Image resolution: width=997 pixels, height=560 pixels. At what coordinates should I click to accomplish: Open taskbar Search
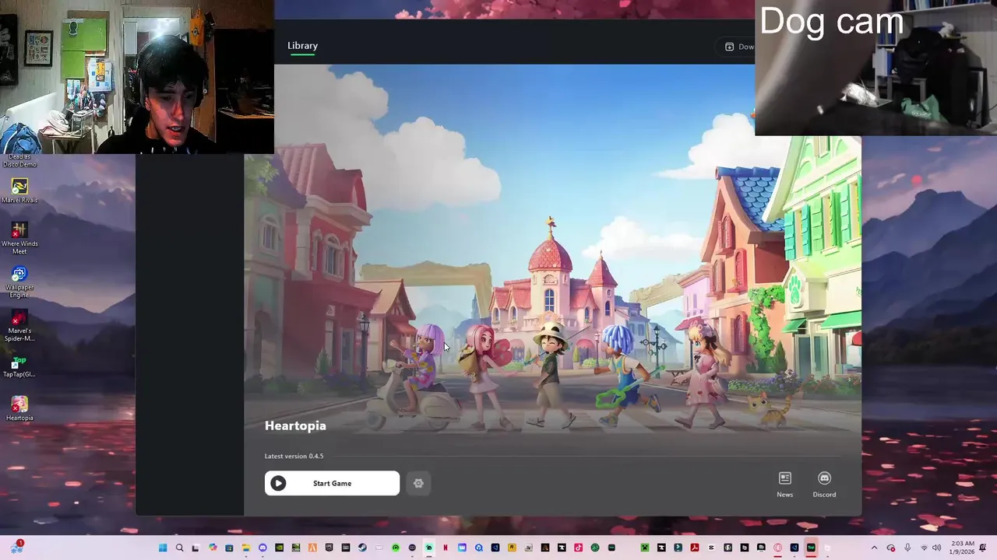coord(179,548)
